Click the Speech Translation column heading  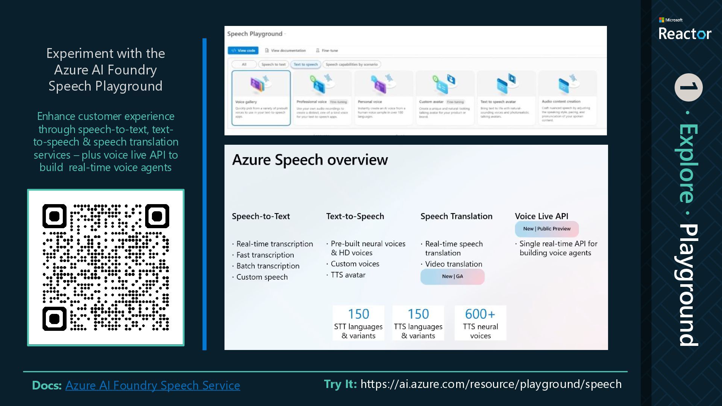456,217
